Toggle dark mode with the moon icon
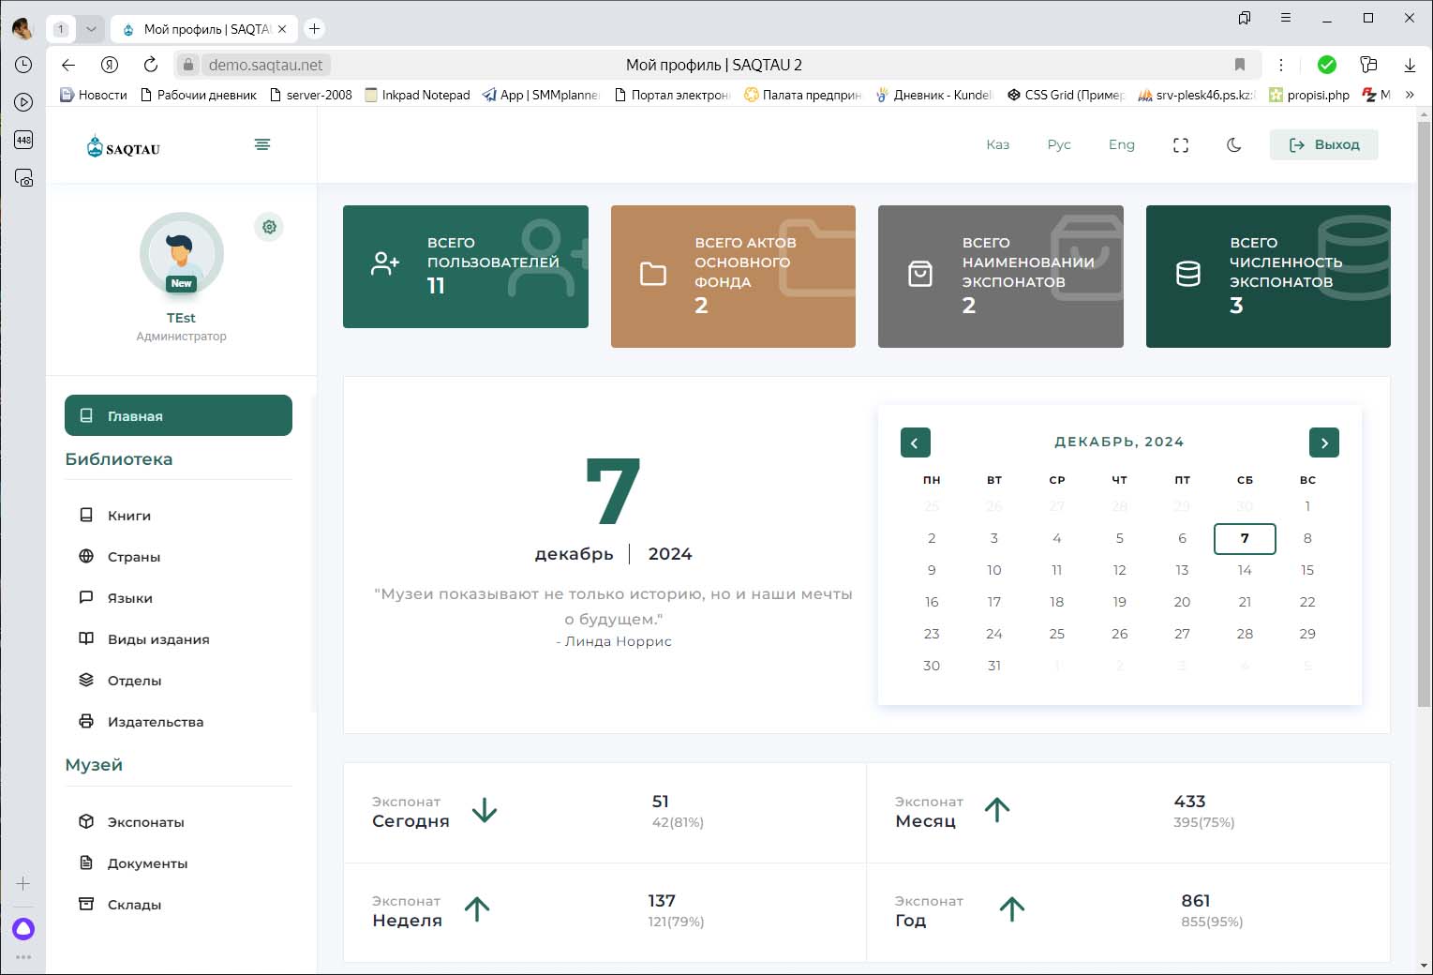 1233,145
